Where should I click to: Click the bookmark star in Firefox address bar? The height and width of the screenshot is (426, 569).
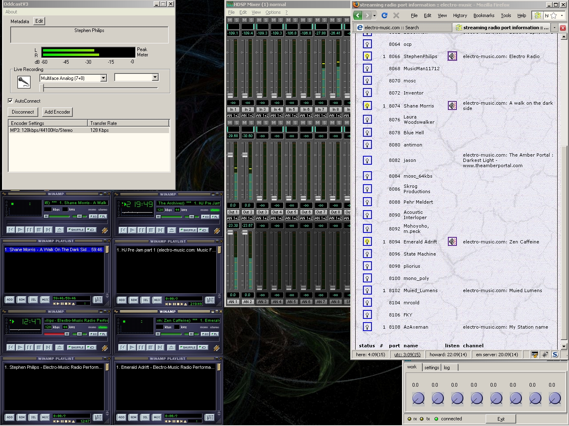coord(554,15)
